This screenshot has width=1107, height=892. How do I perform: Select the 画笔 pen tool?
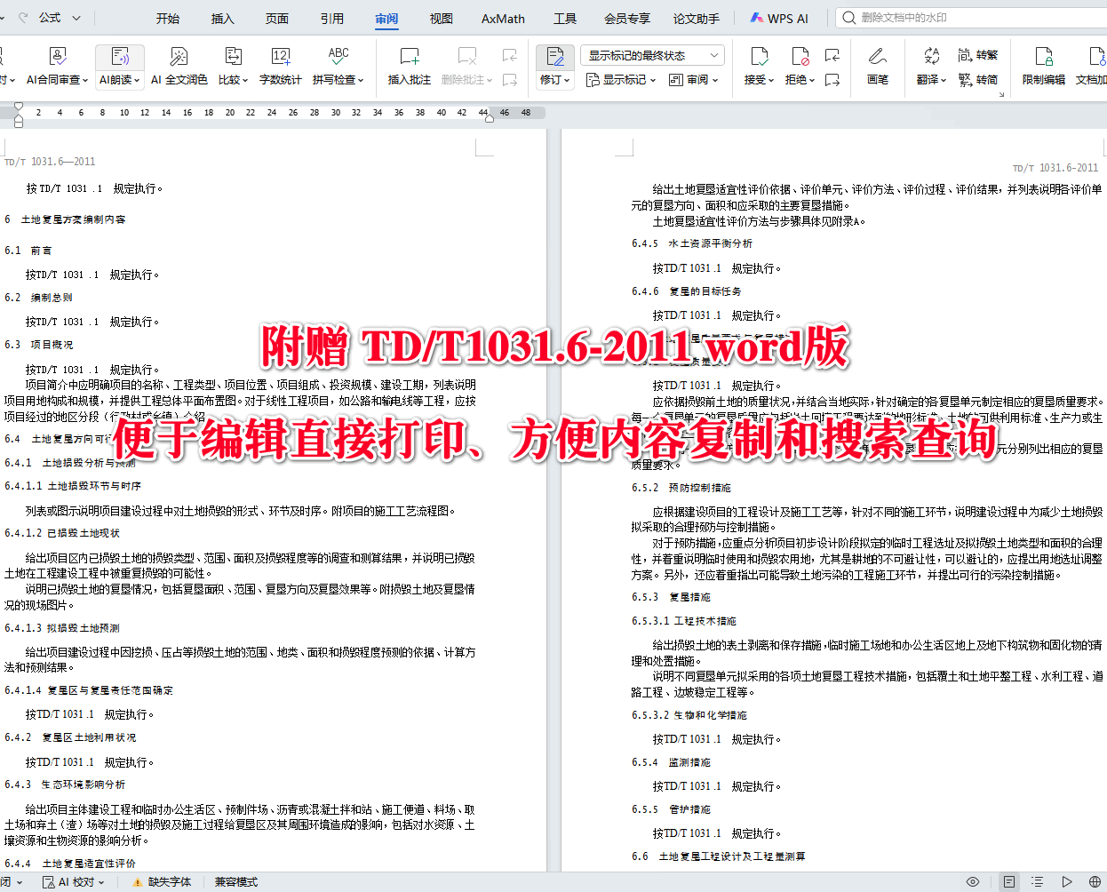coord(878,57)
